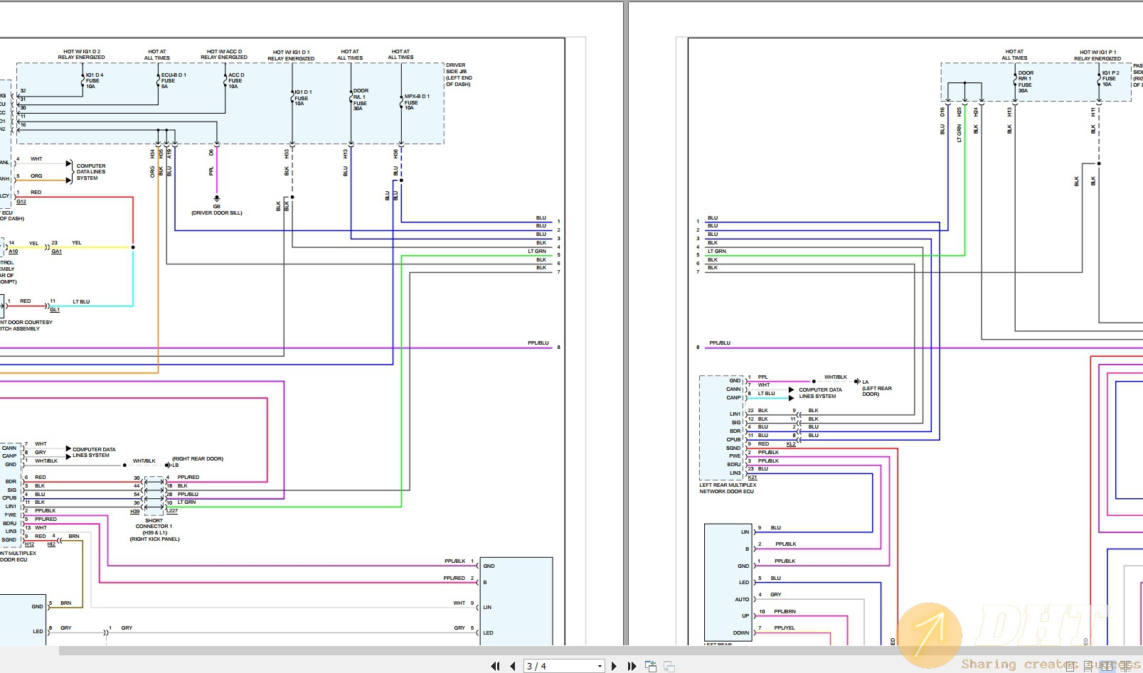
Task: Click the (RIGHT REAR DOOR) label
Action: click(x=198, y=458)
